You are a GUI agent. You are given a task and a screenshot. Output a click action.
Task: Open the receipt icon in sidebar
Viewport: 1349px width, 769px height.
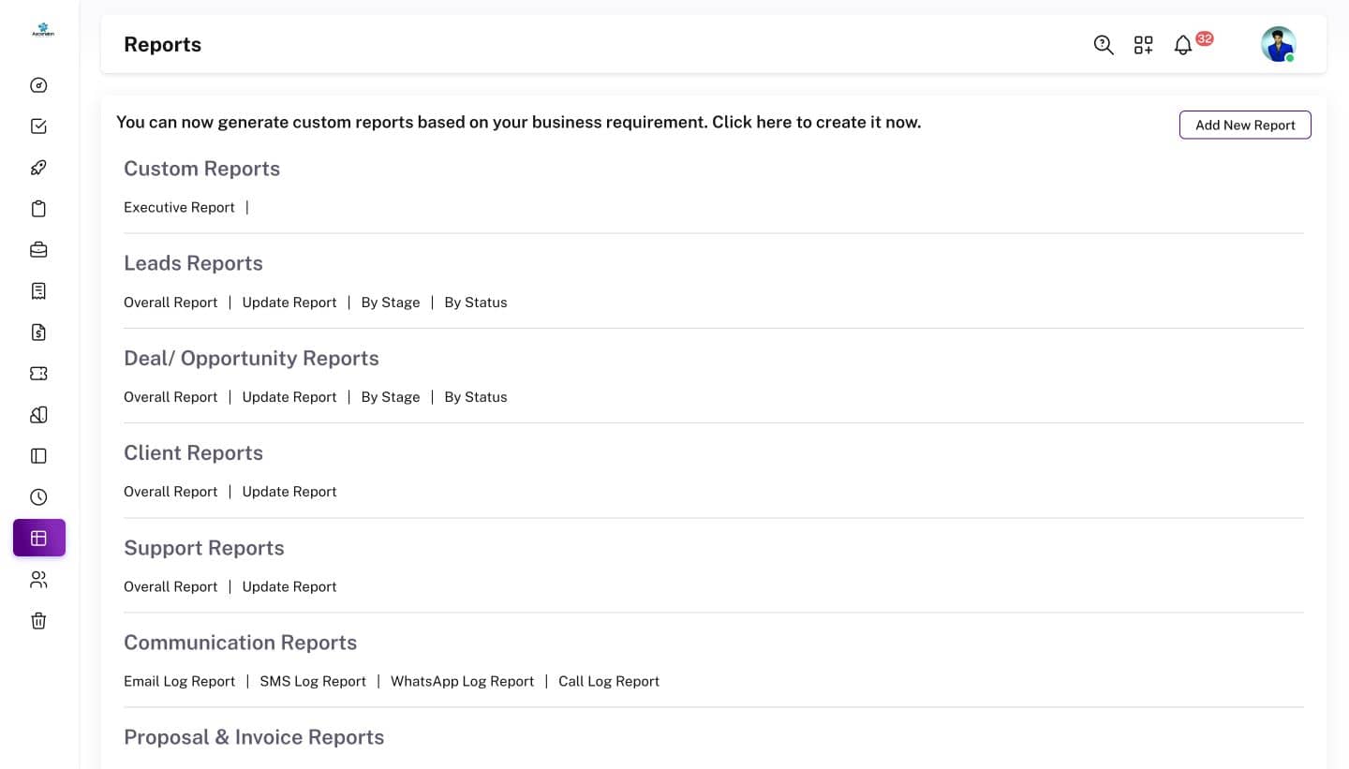click(x=38, y=291)
